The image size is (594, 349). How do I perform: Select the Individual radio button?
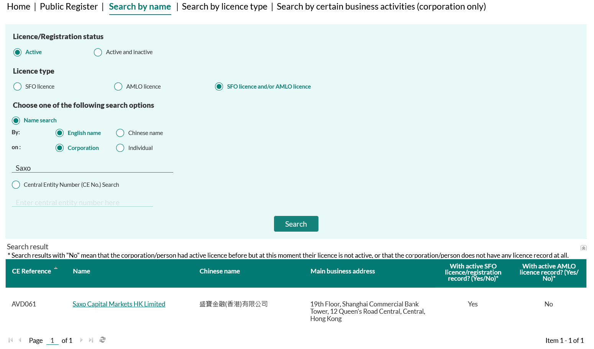coord(120,148)
